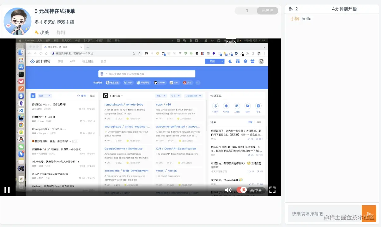The width and height of the screenshot is (381, 227).
Task: Open the article 都听说过 lodash，但你会用吗?
Action: pos(49,104)
